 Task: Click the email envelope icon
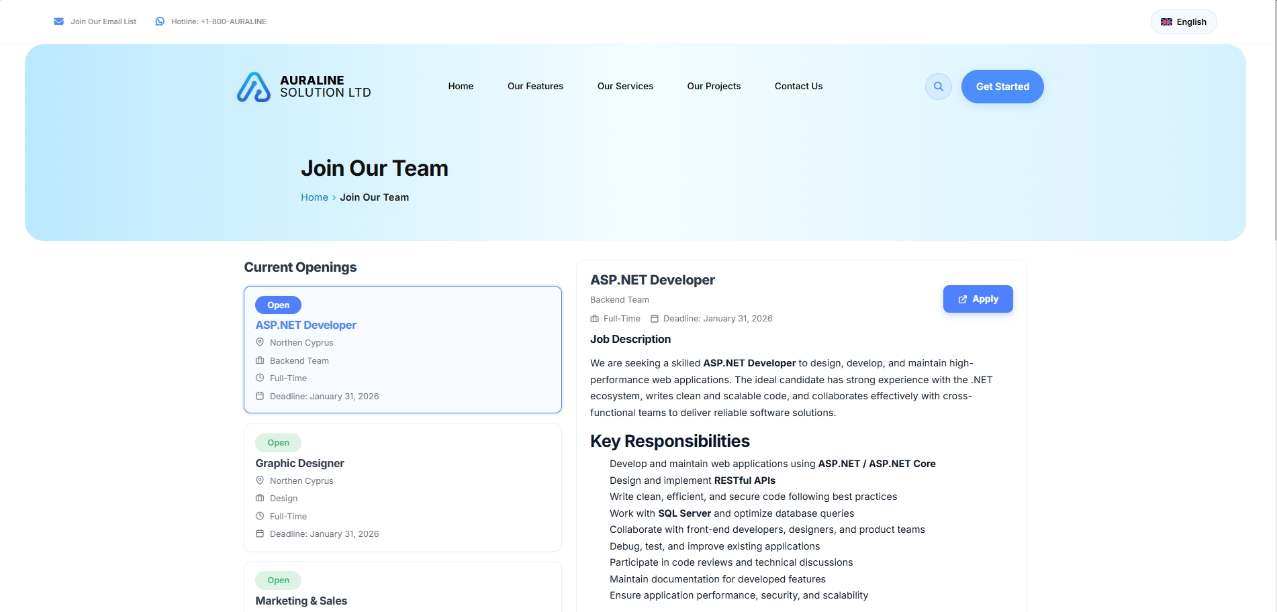pos(59,21)
